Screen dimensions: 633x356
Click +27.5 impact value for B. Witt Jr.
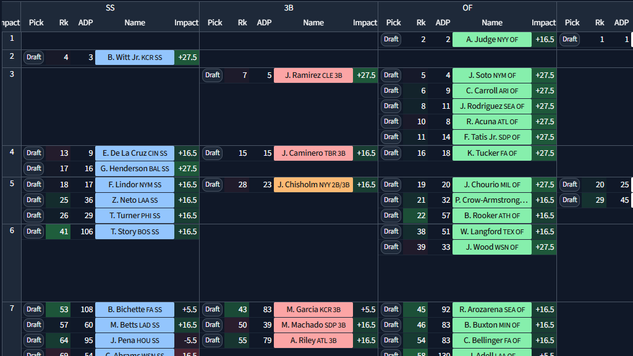(187, 57)
